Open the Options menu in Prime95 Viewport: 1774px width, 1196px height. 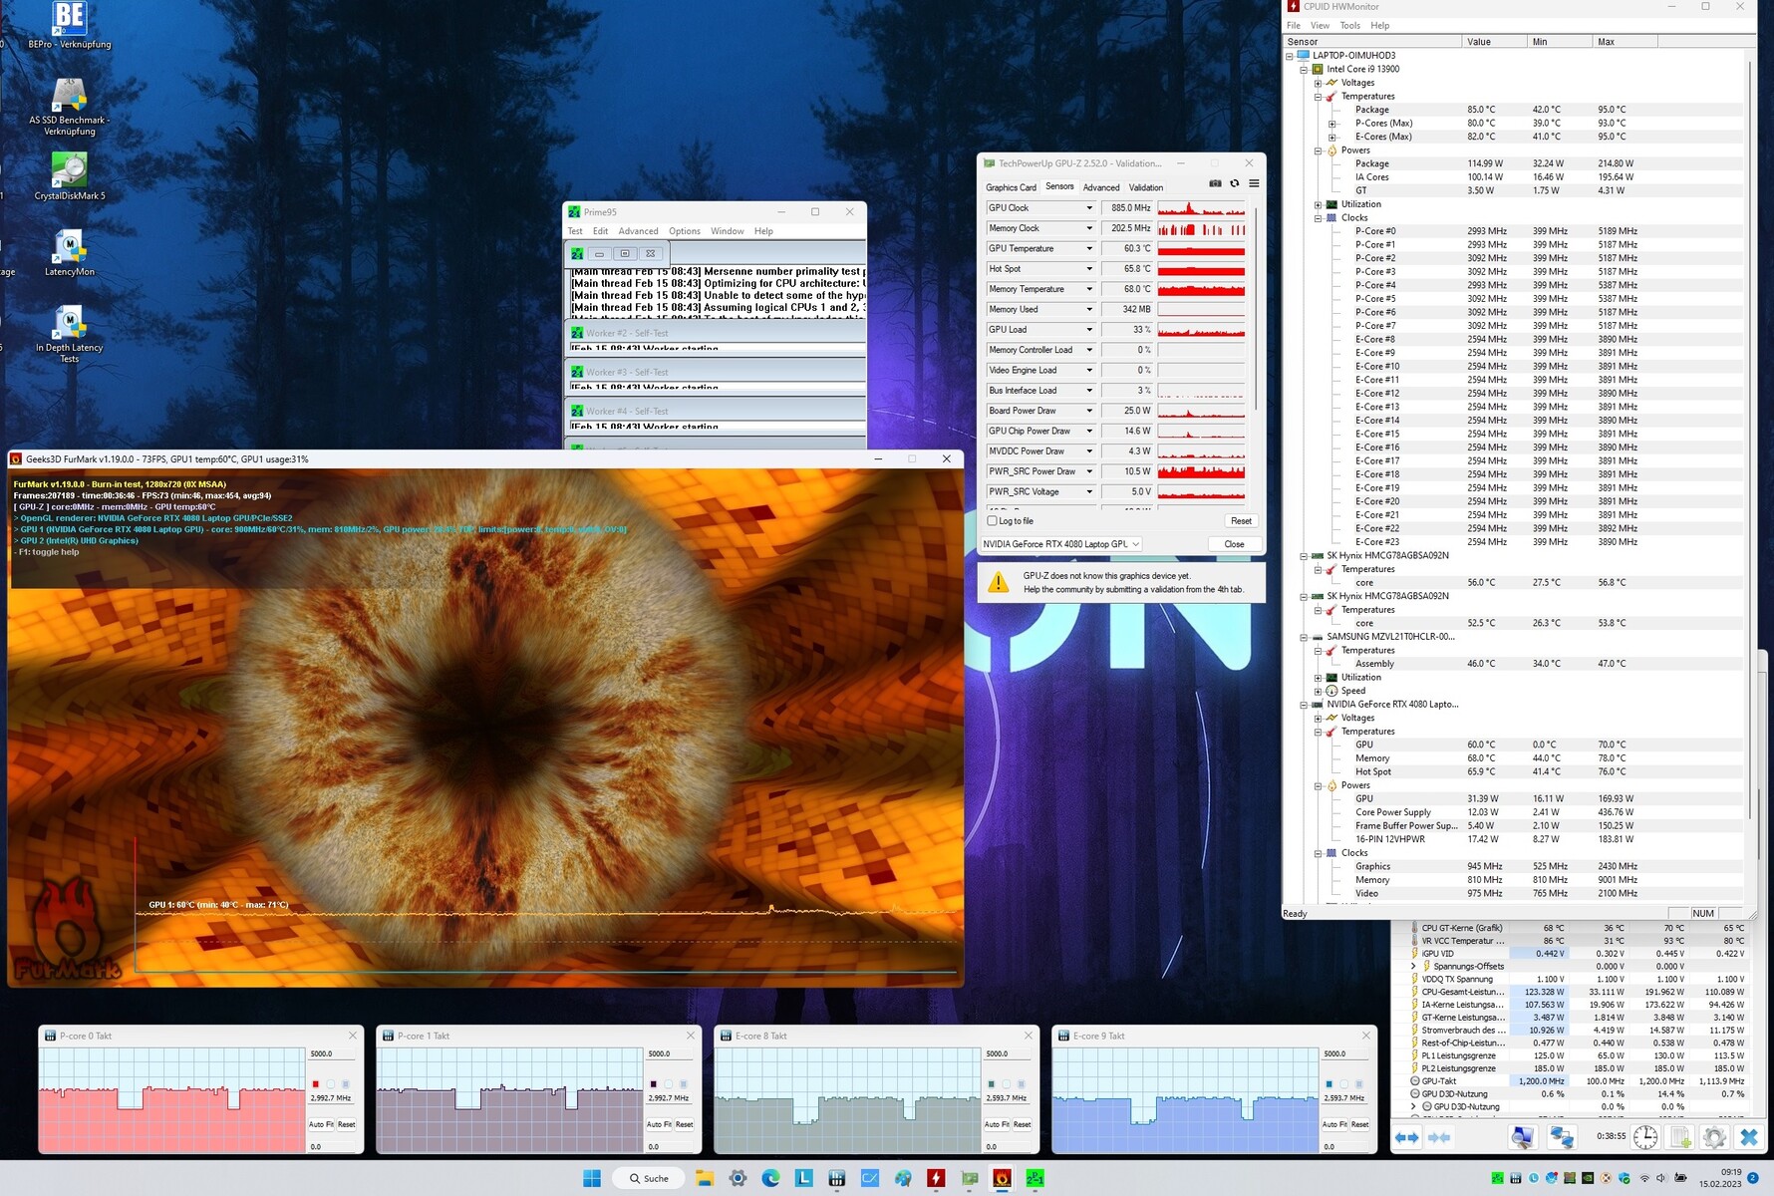[x=684, y=231]
